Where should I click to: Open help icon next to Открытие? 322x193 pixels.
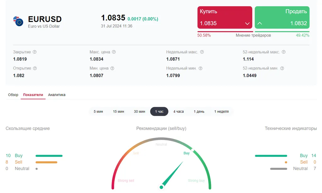(x=35, y=68)
